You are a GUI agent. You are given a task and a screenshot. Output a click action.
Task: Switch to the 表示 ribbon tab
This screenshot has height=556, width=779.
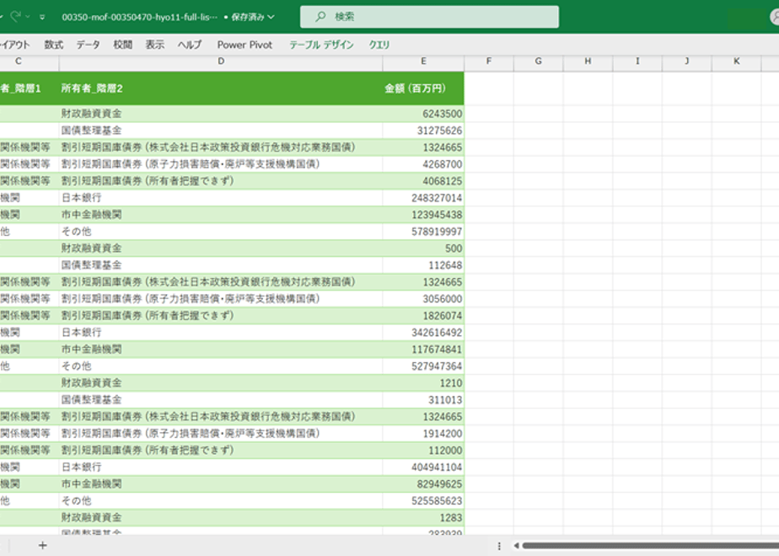155,45
